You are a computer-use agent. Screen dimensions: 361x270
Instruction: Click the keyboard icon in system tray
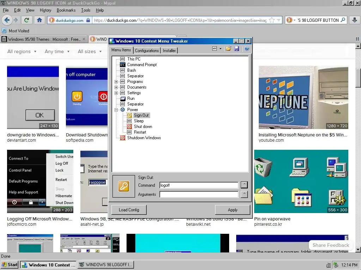click(x=329, y=265)
